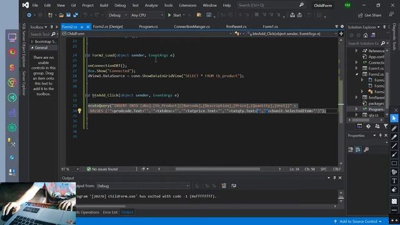Open the Debug configuration dropdown

click(117, 15)
